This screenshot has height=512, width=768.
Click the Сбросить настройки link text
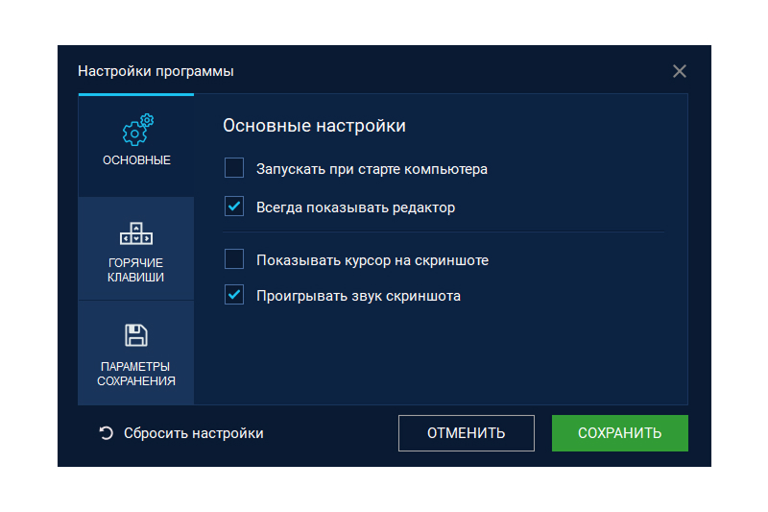(193, 433)
